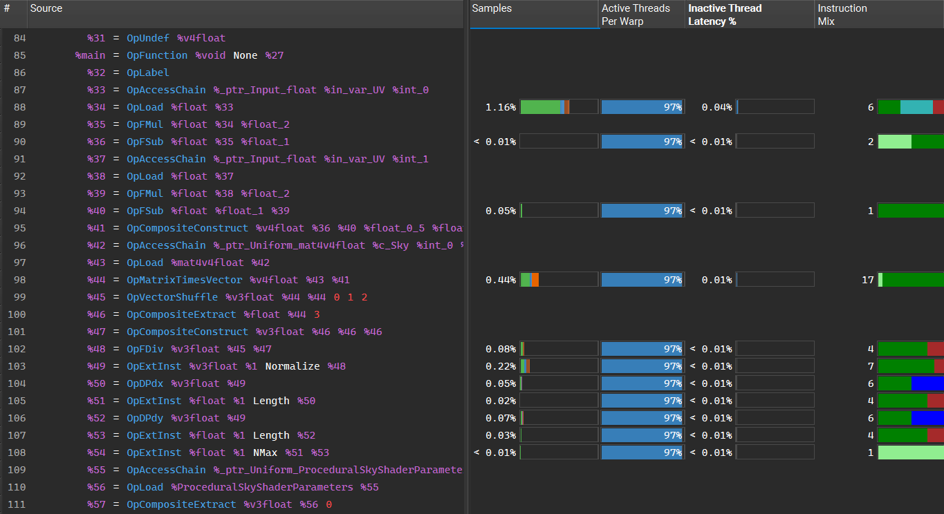Click the 0.22% samples bar on line 103
The width and height of the screenshot is (944, 514).
pos(559,366)
